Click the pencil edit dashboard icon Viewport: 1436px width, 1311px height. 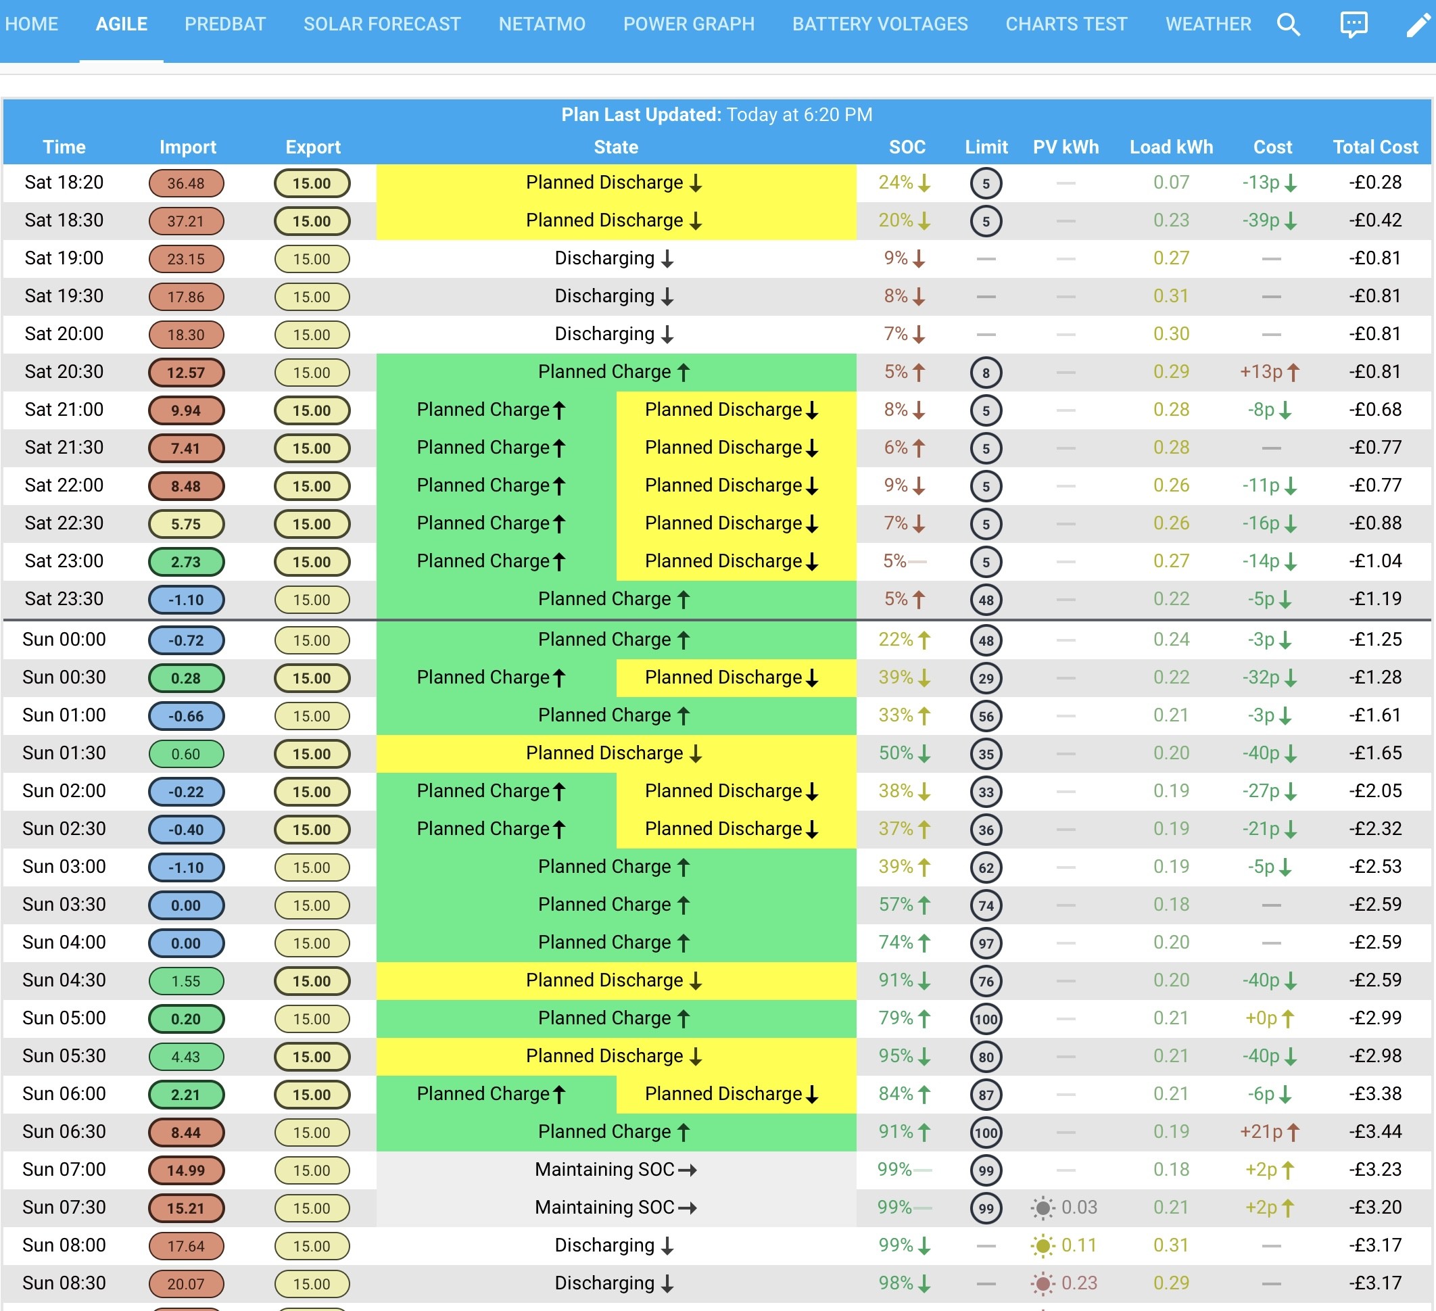coord(1418,24)
